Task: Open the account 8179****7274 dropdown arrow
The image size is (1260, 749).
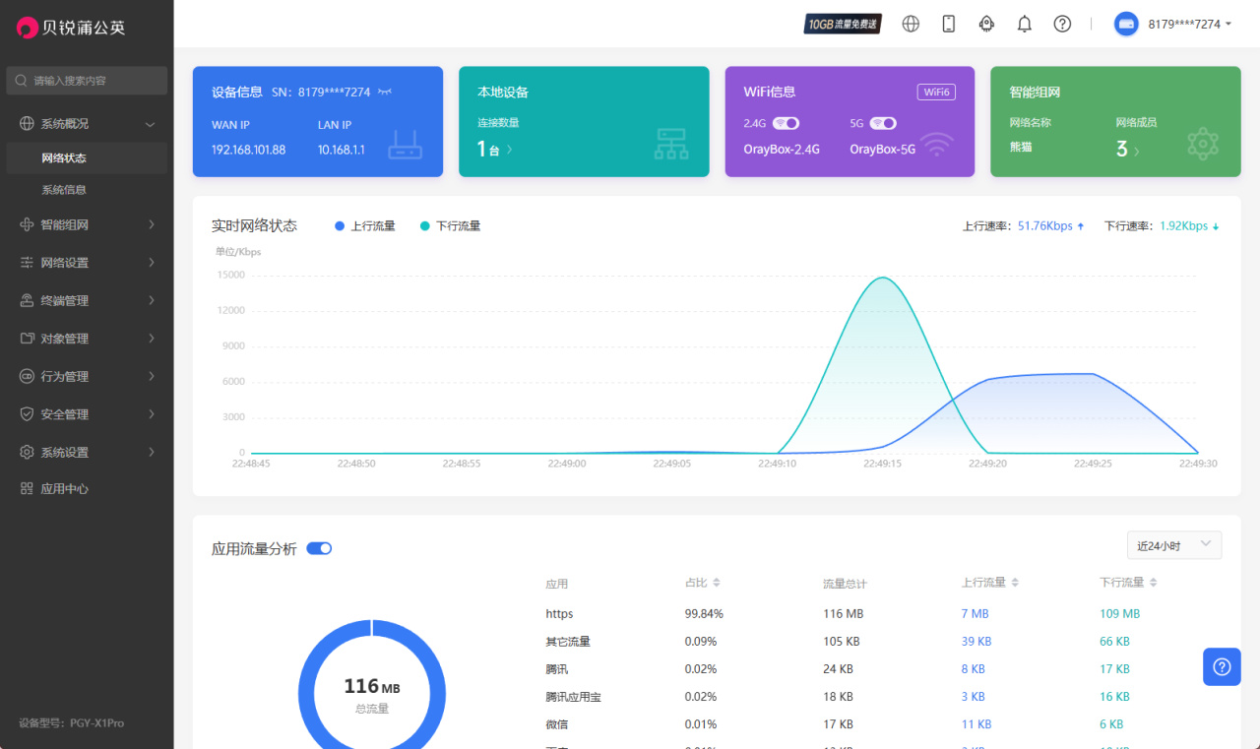Action: [x=1228, y=24]
